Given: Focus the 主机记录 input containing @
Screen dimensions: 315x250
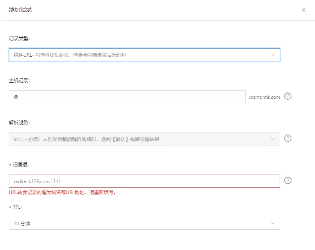Looking at the screenshot, I should click(x=127, y=97).
